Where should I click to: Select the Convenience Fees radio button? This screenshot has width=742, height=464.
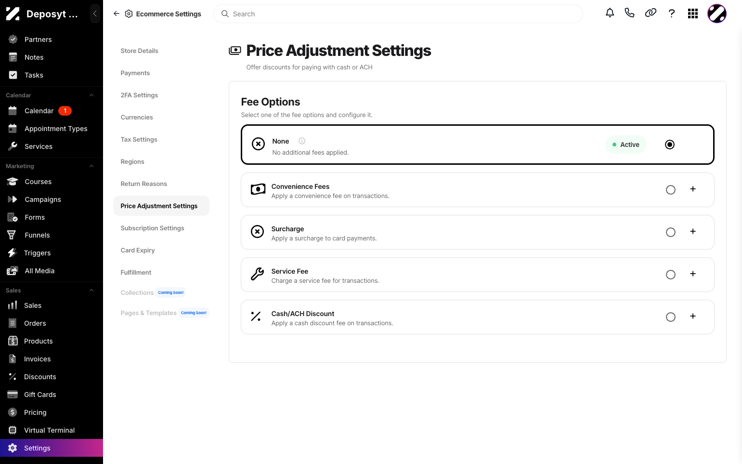670,190
